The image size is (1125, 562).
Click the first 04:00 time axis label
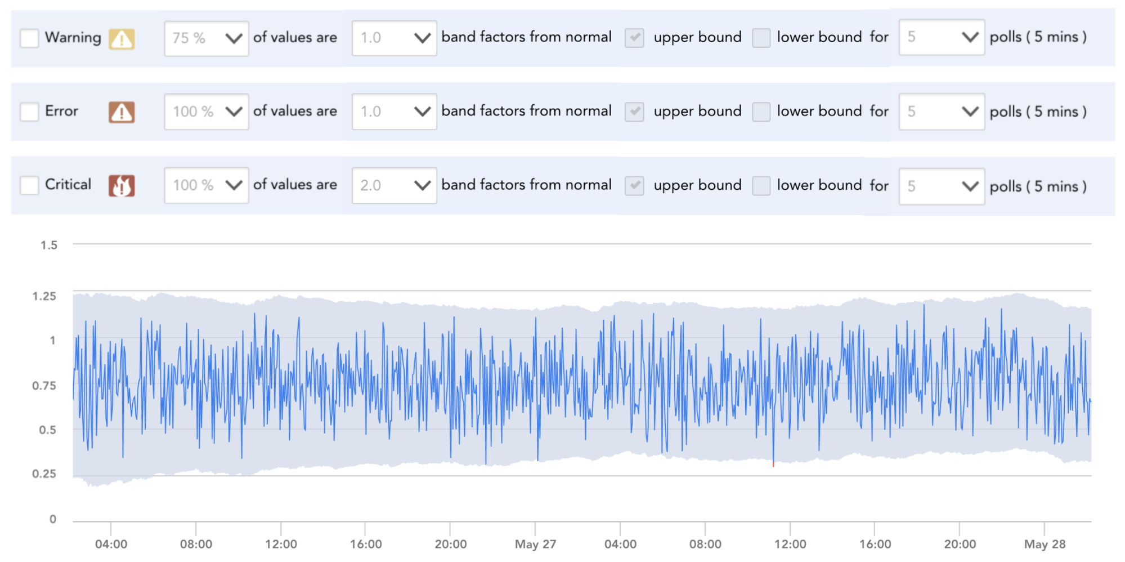pos(111,545)
